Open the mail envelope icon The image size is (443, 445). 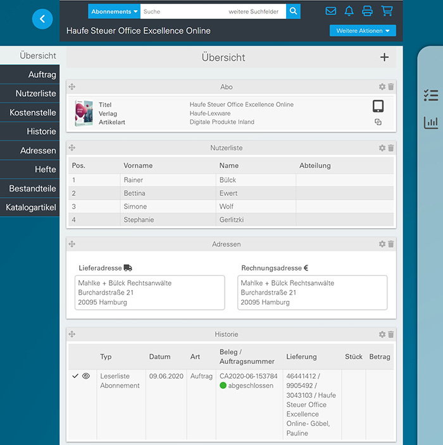pos(330,11)
